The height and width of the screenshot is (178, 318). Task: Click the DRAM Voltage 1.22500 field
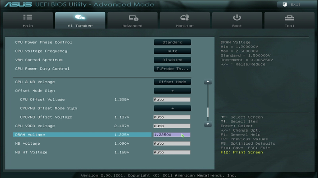(x=172, y=135)
